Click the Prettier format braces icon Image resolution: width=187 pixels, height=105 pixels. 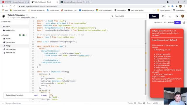click(135, 103)
